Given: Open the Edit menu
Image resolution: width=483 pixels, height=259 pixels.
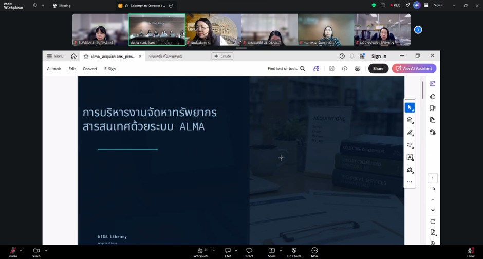Looking at the screenshot, I should coord(72,69).
